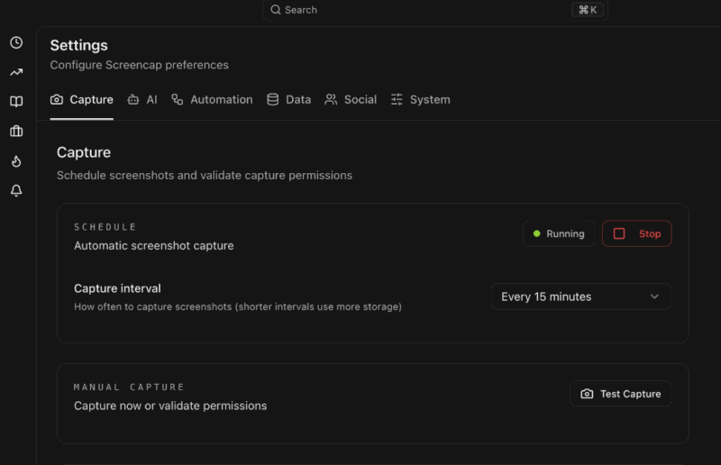The image size is (721, 465).
Task: Open the open-book journal sidebar icon
Action: [x=16, y=102]
